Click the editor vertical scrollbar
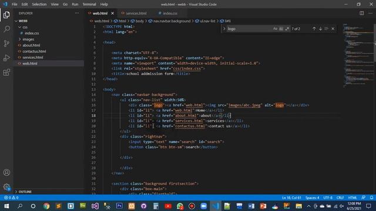This screenshot has width=376, height=211. pos(375,43)
